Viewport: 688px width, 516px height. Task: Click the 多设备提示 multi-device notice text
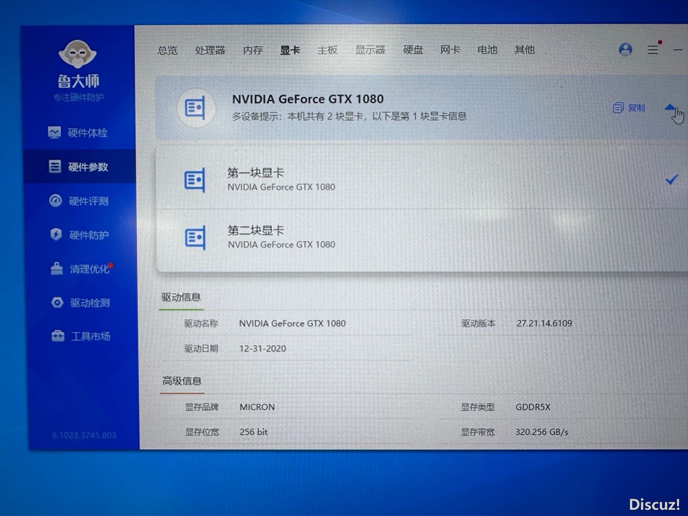[x=349, y=116]
